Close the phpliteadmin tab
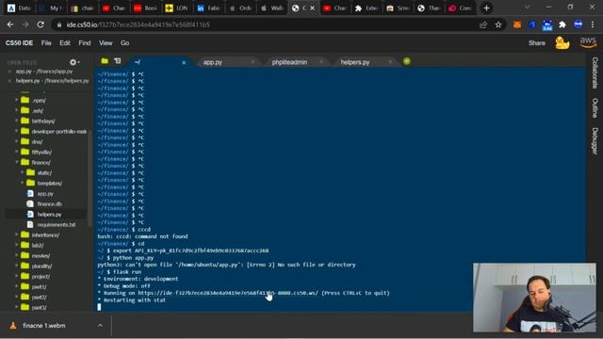 point(321,62)
